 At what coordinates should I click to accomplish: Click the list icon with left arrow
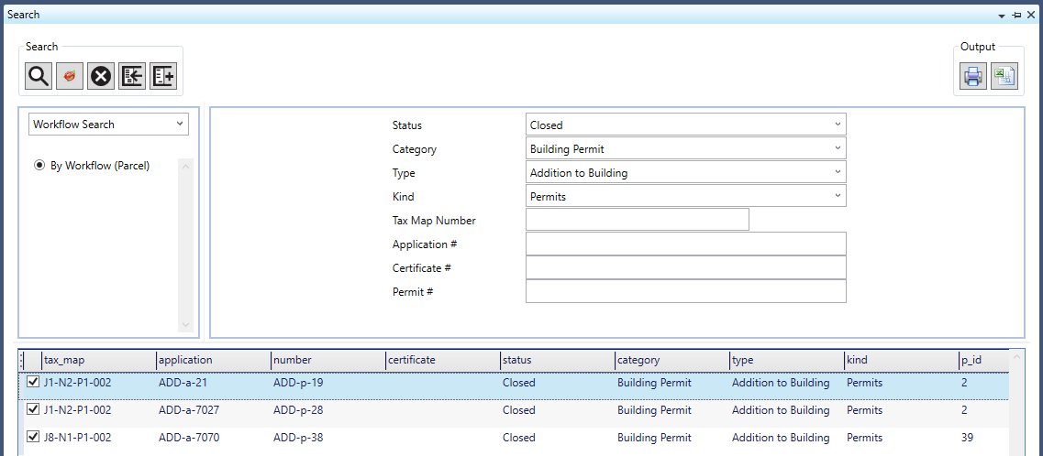coord(132,77)
